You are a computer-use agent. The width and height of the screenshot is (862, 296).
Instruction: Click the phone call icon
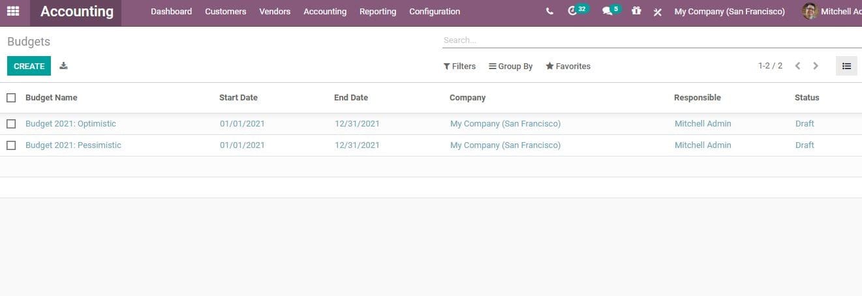549,12
